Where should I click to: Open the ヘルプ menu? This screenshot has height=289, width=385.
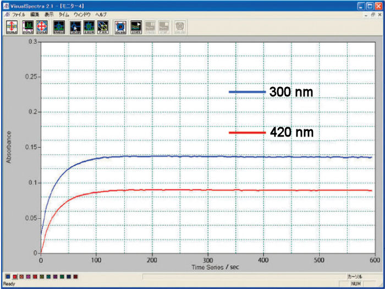point(101,14)
